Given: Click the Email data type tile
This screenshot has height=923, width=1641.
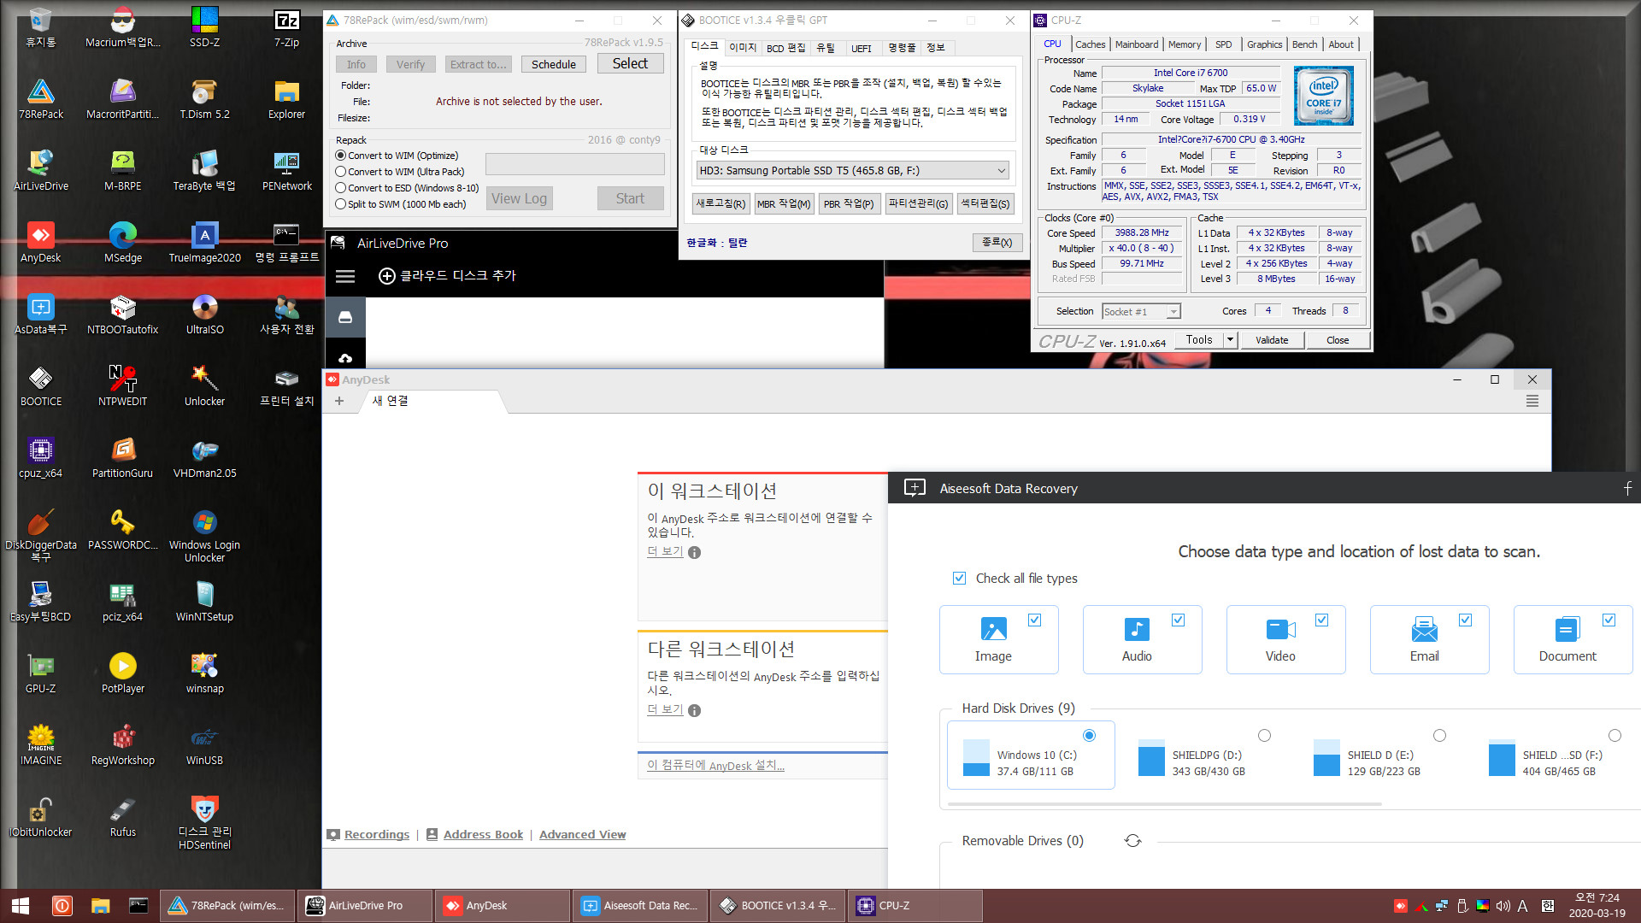Looking at the screenshot, I should [1429, 640].
